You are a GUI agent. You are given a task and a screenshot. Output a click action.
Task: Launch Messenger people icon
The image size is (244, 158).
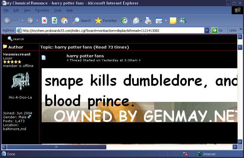(x=183, y=21)
